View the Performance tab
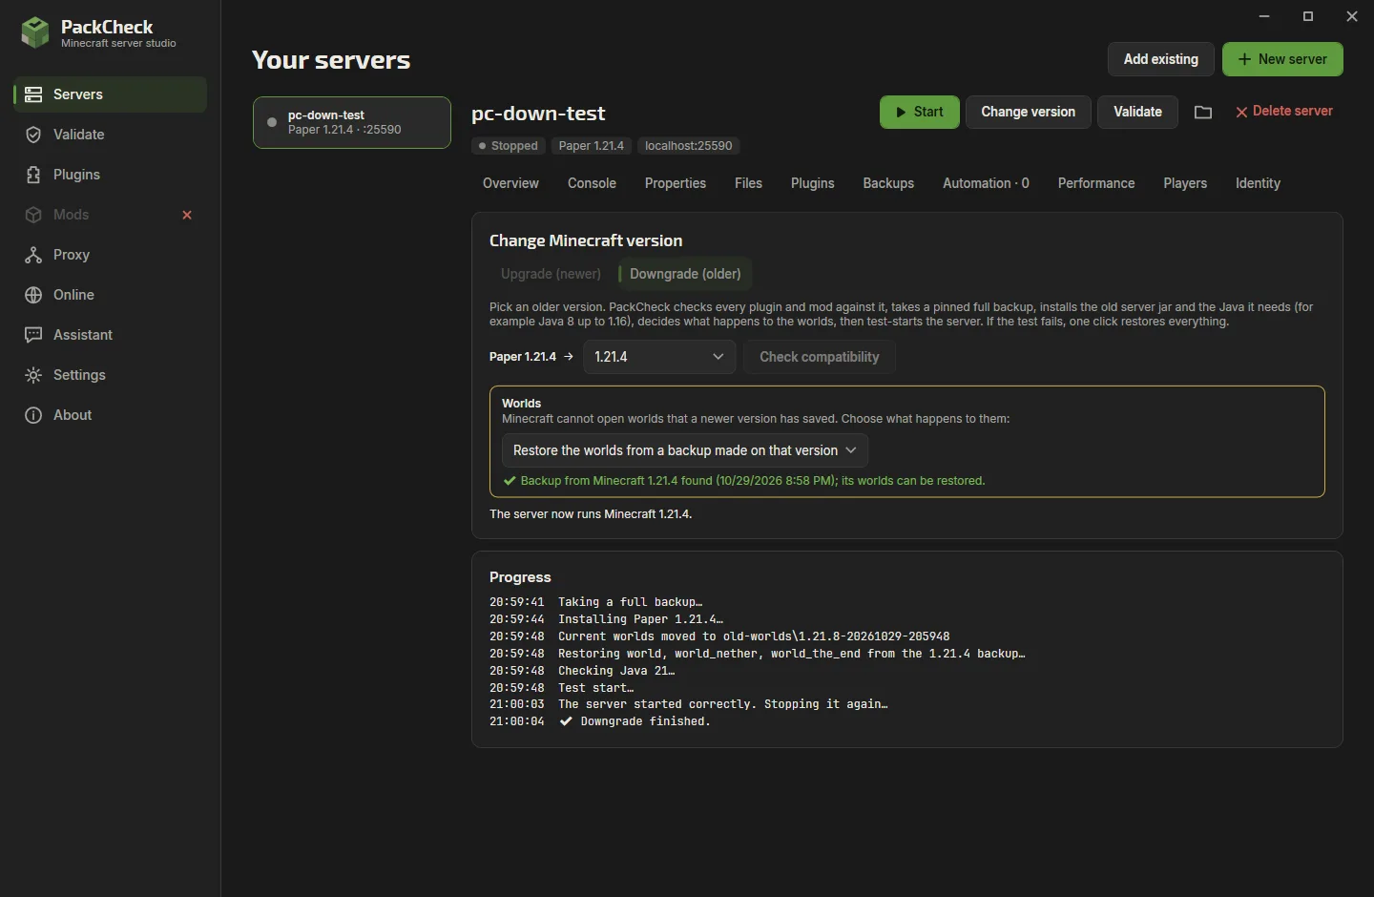Image resolution: width=1374 pixels, height=897 pixels. 1096,183
